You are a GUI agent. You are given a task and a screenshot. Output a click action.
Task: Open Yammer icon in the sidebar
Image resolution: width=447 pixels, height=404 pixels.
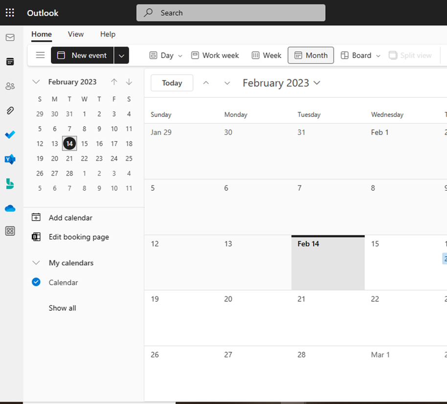10,159
